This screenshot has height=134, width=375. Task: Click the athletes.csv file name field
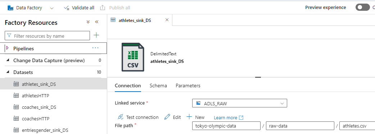357,126
